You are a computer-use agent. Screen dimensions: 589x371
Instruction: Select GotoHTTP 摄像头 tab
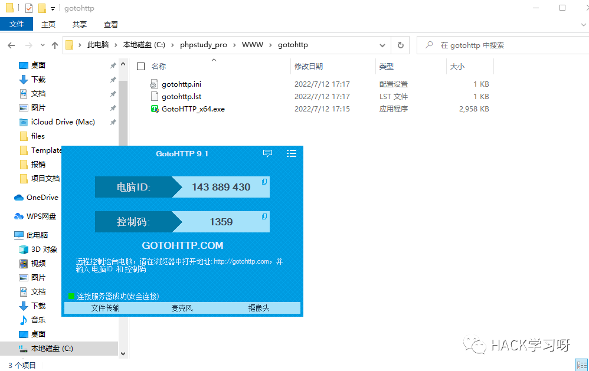pos(259,308)
